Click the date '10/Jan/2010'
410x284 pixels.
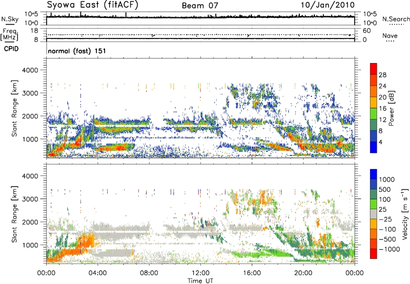(327, 5)
